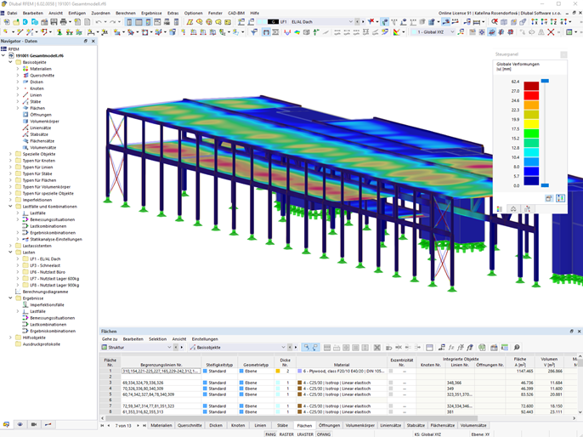Click the navigator Data tab icon at bottom-left
The height and width of the screenshot is (437, 583).
[6, 424]
